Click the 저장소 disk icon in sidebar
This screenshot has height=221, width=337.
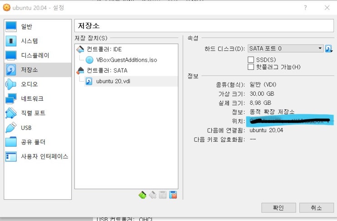pyautogui.click(x=11, y=69)
